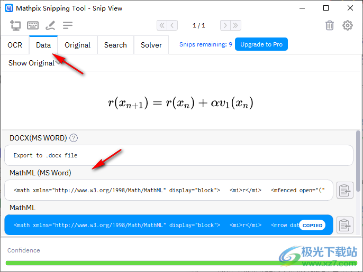363x272 pixels.
Task: Open help for DOCX(MS WORD)
Action: click(74, 138)
